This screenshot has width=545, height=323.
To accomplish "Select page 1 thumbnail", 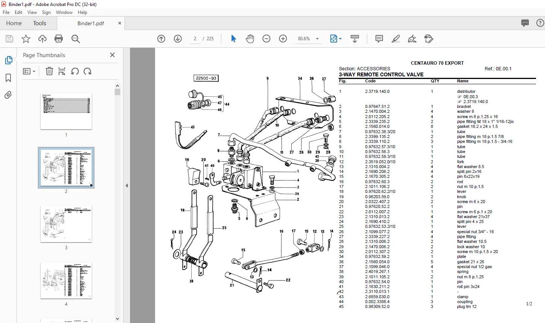I will pos(66,111).
